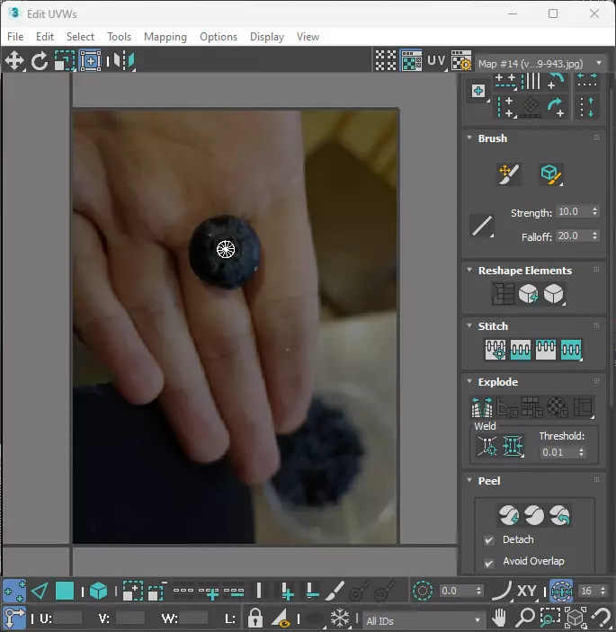This screenshot has height=632, width=616.
Task: Open the Tools menu
Action: 119,37
